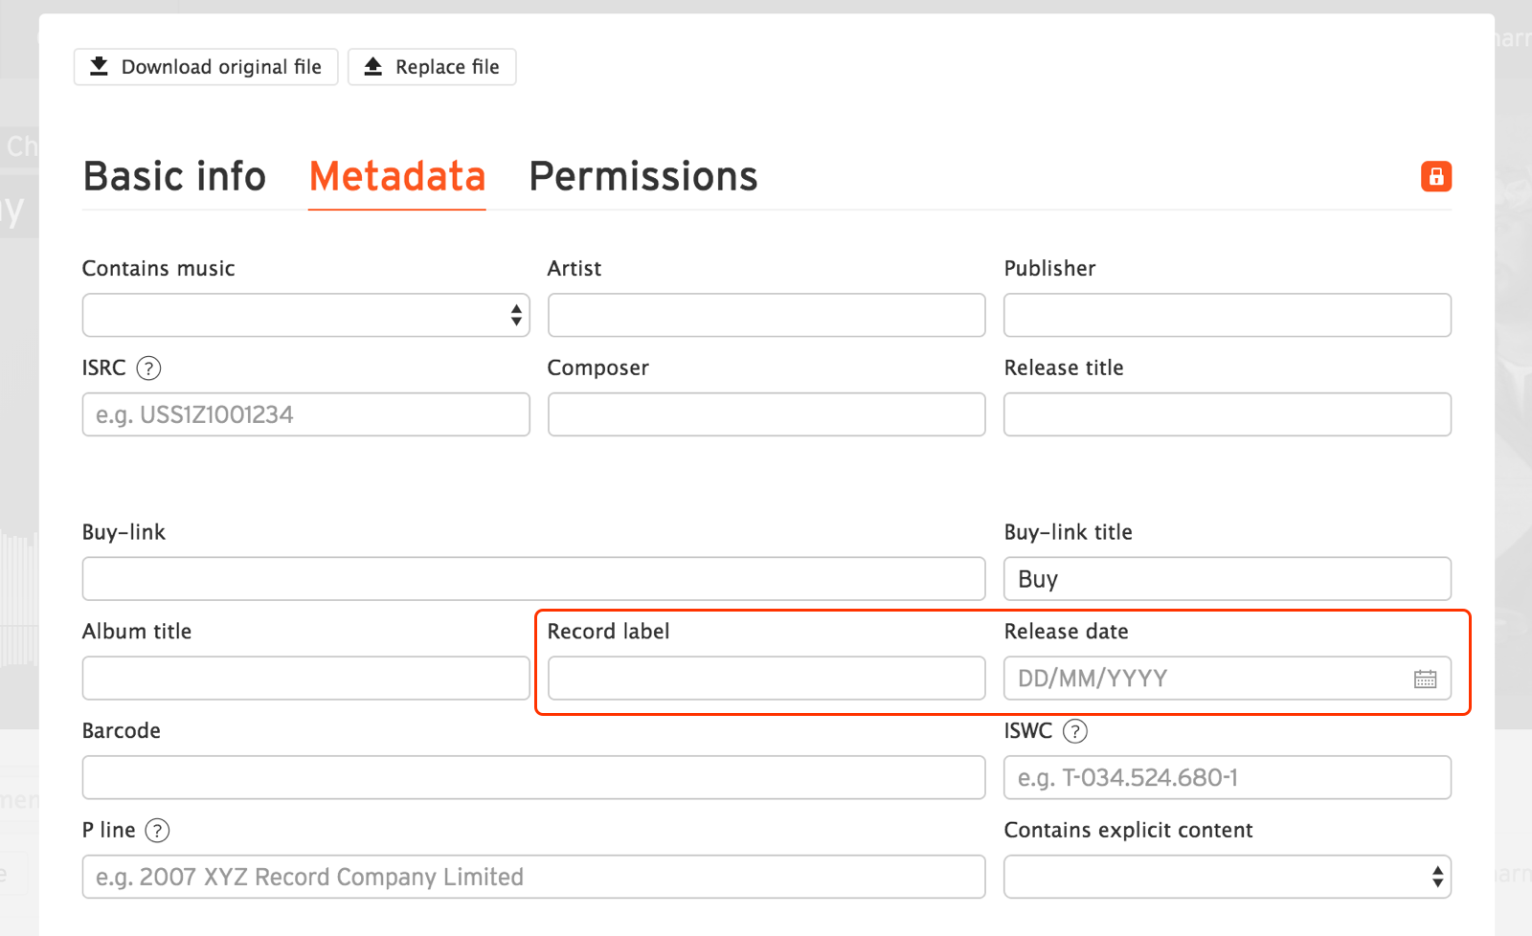Switch to the Permissions tab
The height and width of the screenshot is (936, 1532).
coord(642,176)
